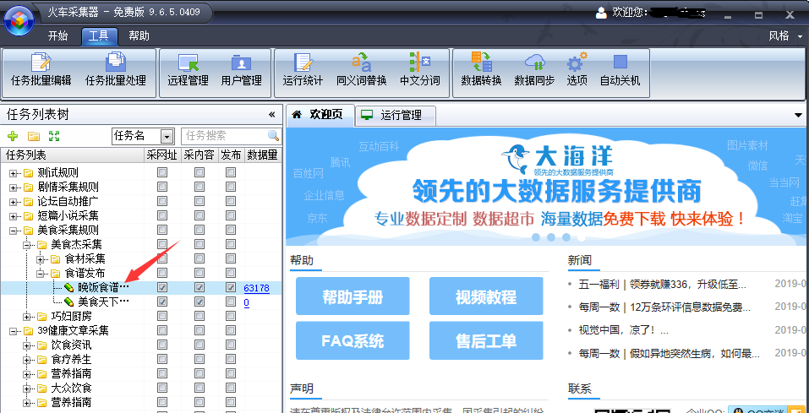Click the 售后工单 button

(x=486, y=340)
